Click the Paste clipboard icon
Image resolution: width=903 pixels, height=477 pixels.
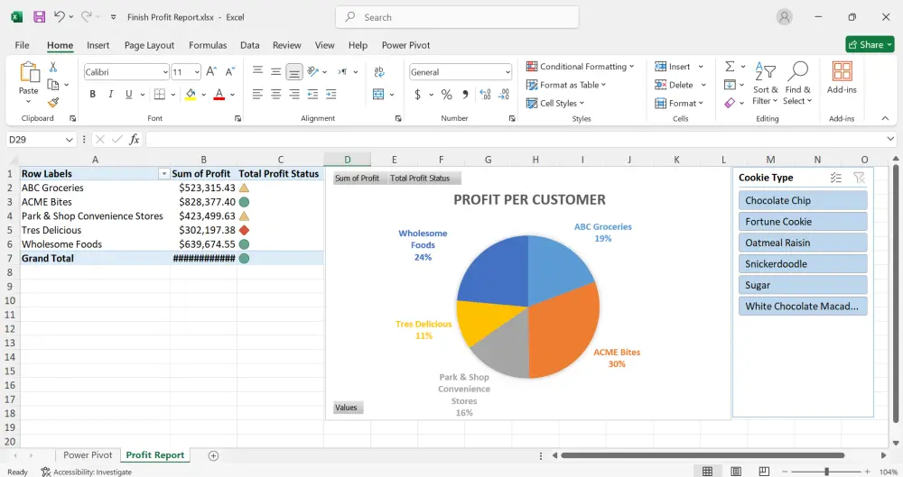pyautogui.click(x=29, y=72)
